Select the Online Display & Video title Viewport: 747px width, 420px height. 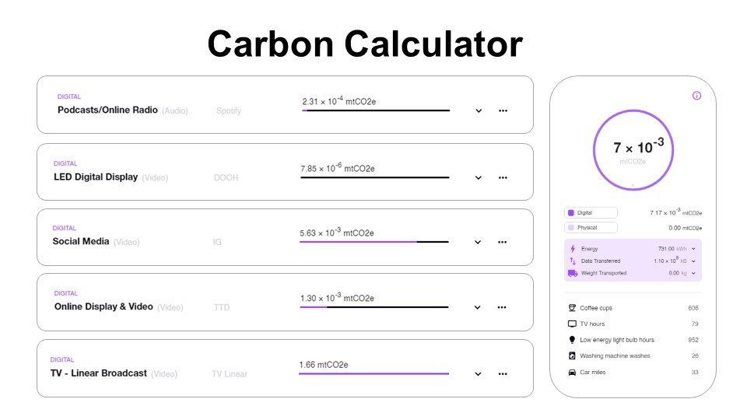pyautogui.click(x=103, y=306)
